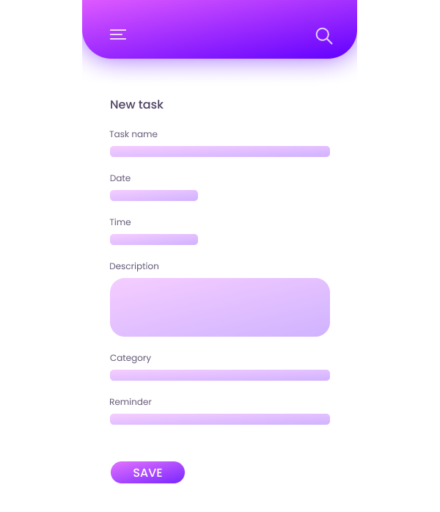Click the "Date" label text
The image size is (440, 512).
point(120,178)
